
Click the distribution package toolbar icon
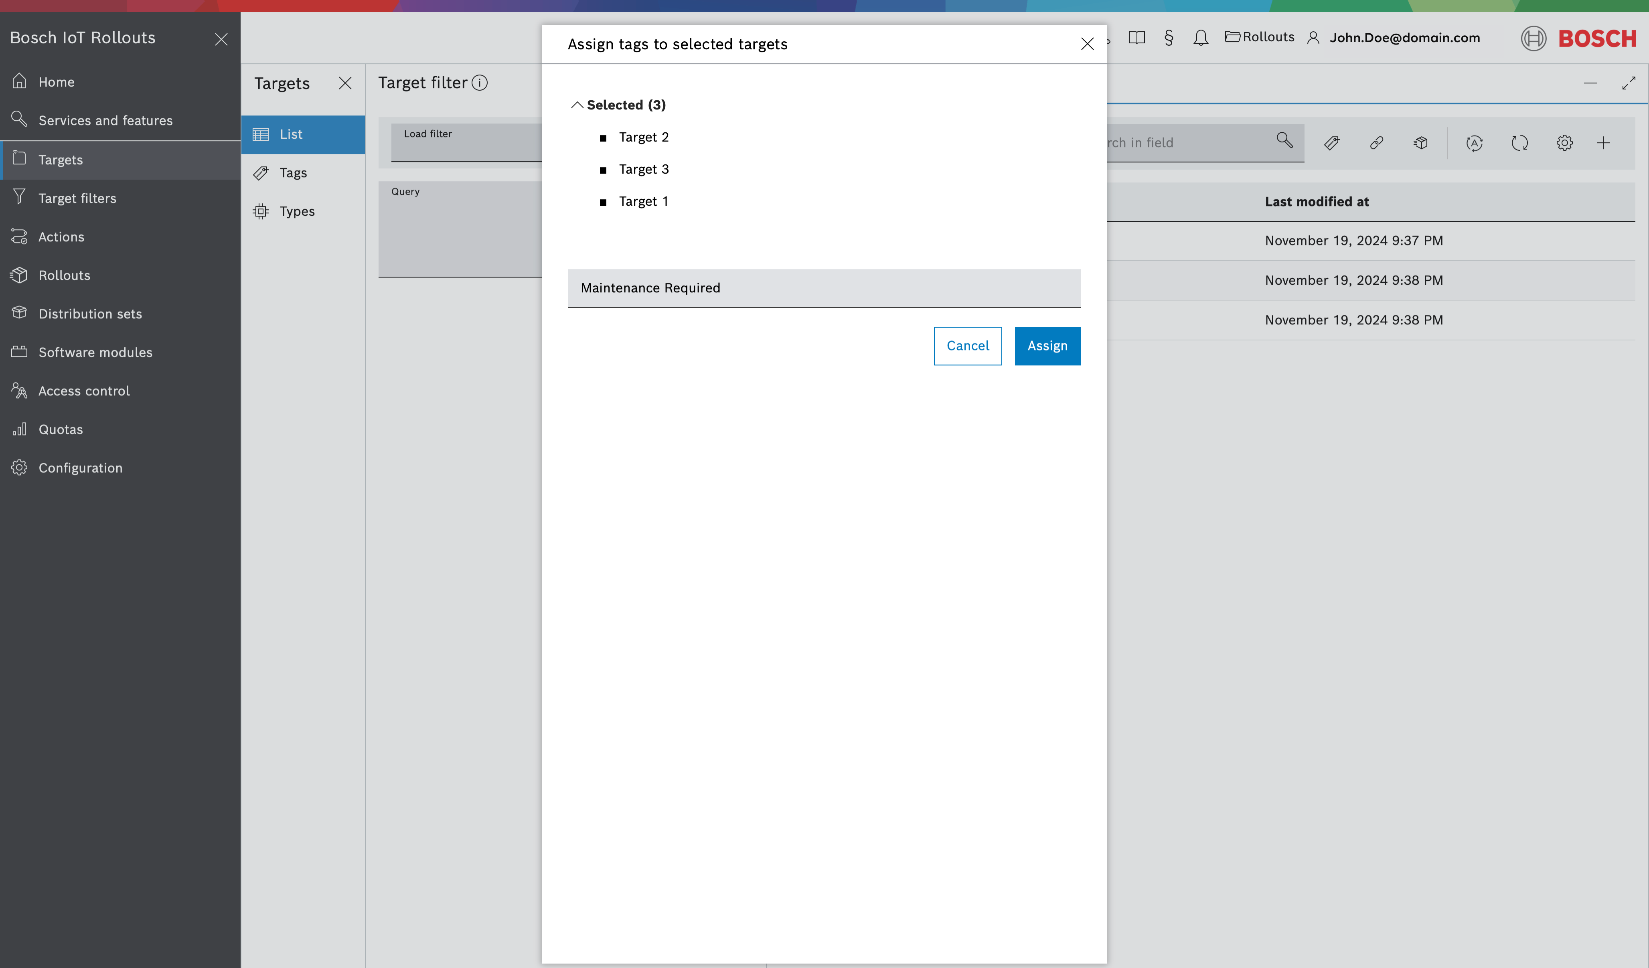tap(1421, 143)
